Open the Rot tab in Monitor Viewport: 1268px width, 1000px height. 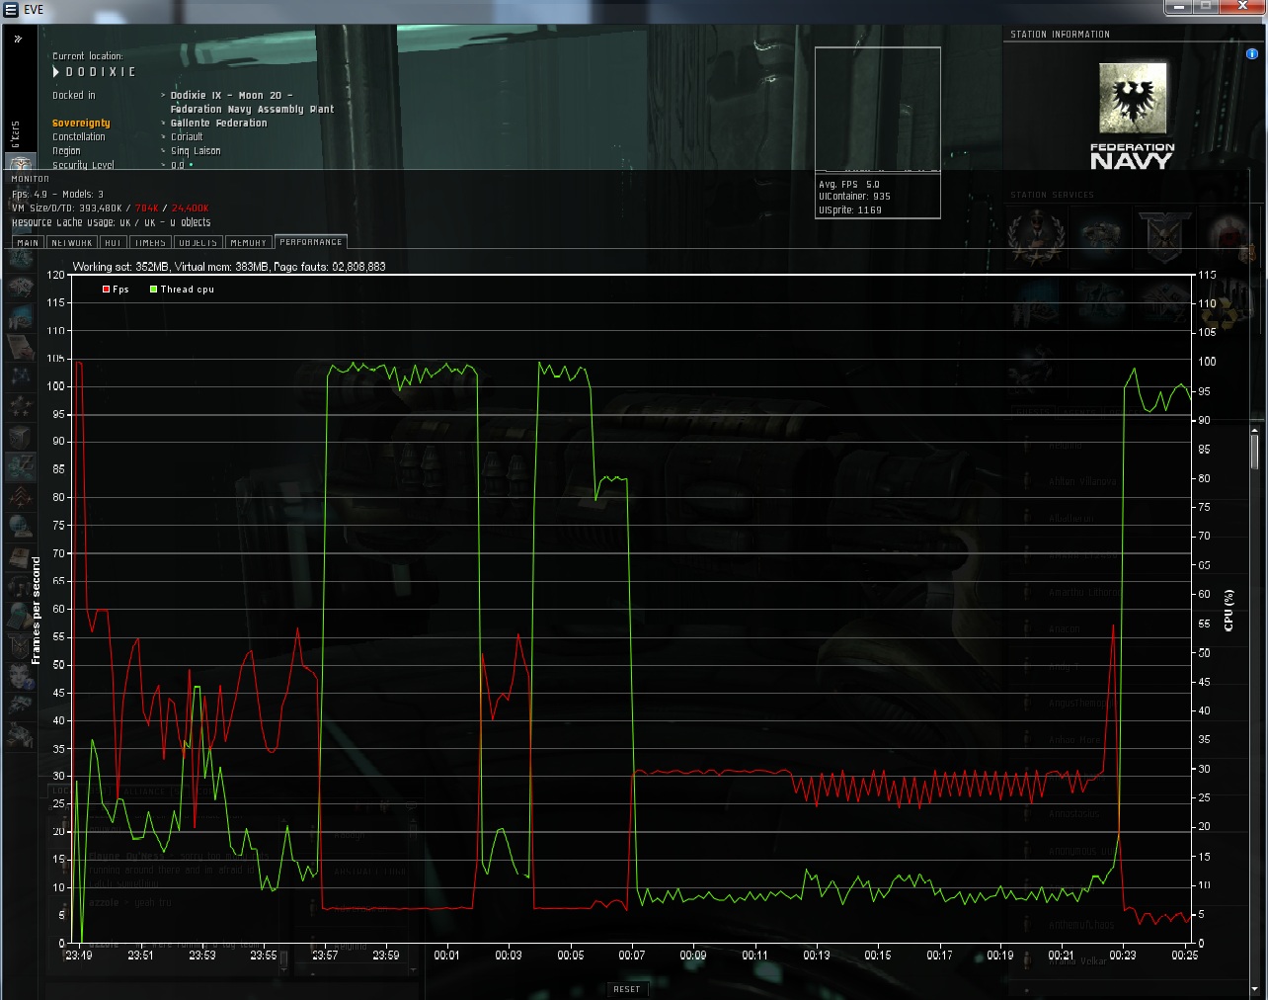pos(113,242)
